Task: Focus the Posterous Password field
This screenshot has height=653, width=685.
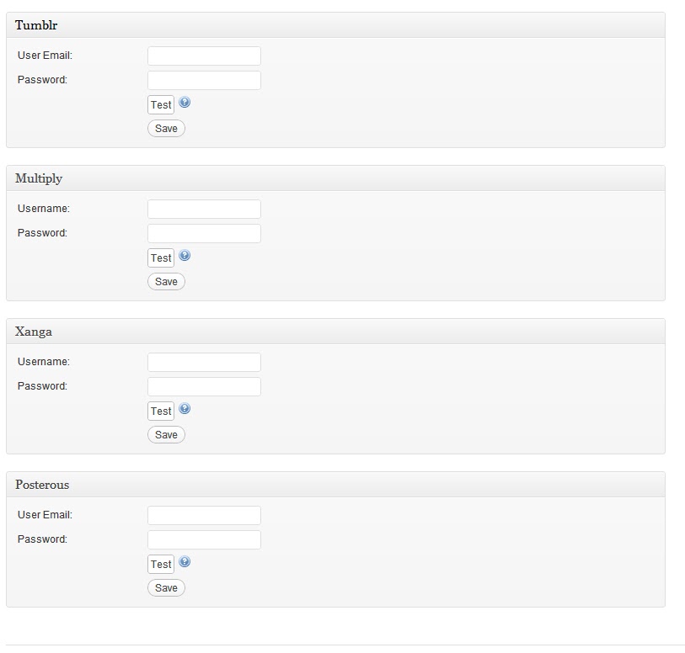Action: [x=204, y=539]
